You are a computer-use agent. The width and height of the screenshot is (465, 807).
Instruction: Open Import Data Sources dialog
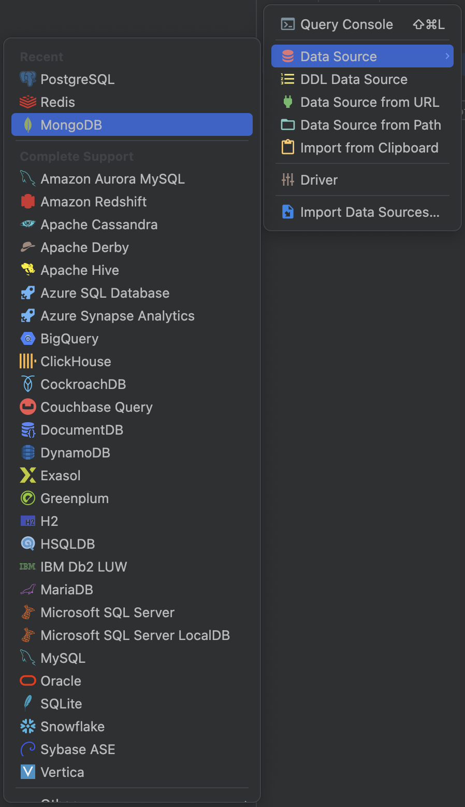[369, 212]
